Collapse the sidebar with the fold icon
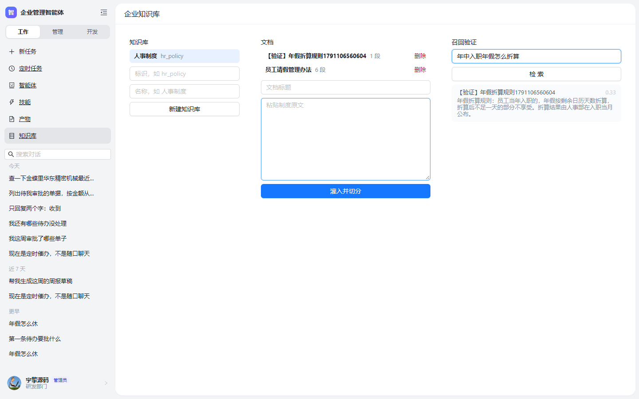Viewport: 639px width, 399px height. click(x=104, y=12)
